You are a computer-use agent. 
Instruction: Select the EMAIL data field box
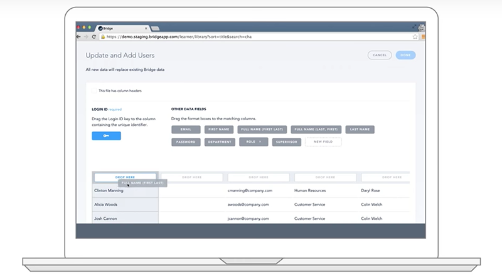[186, 130]
